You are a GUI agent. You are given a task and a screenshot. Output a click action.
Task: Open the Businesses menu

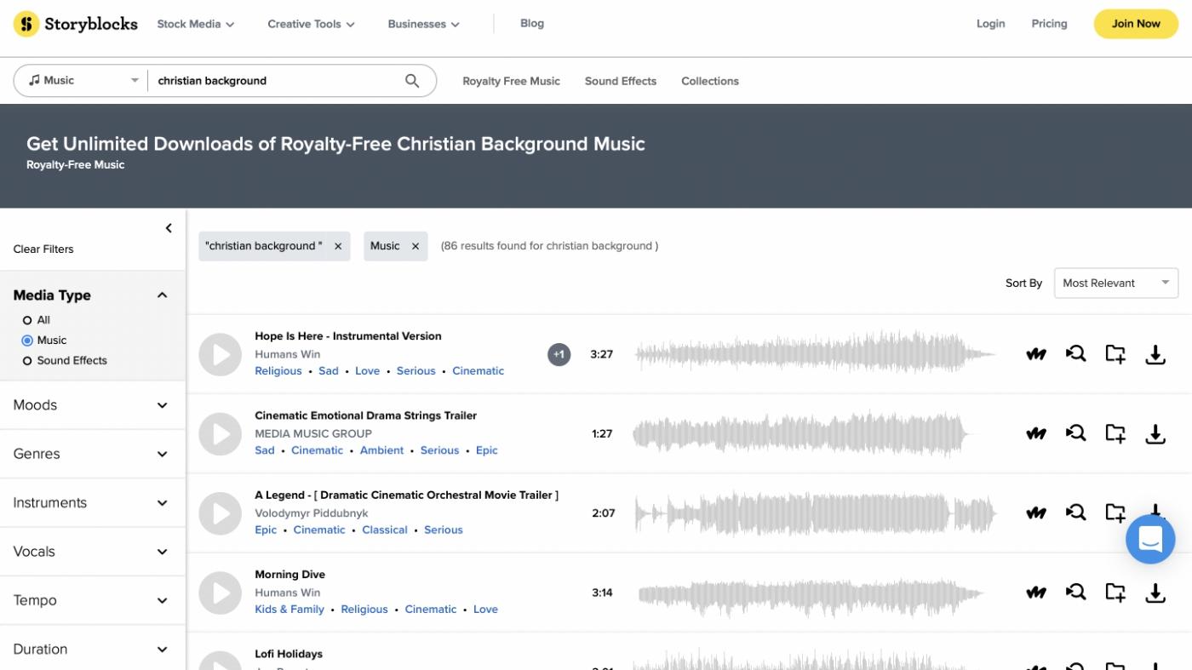(423, 24)
